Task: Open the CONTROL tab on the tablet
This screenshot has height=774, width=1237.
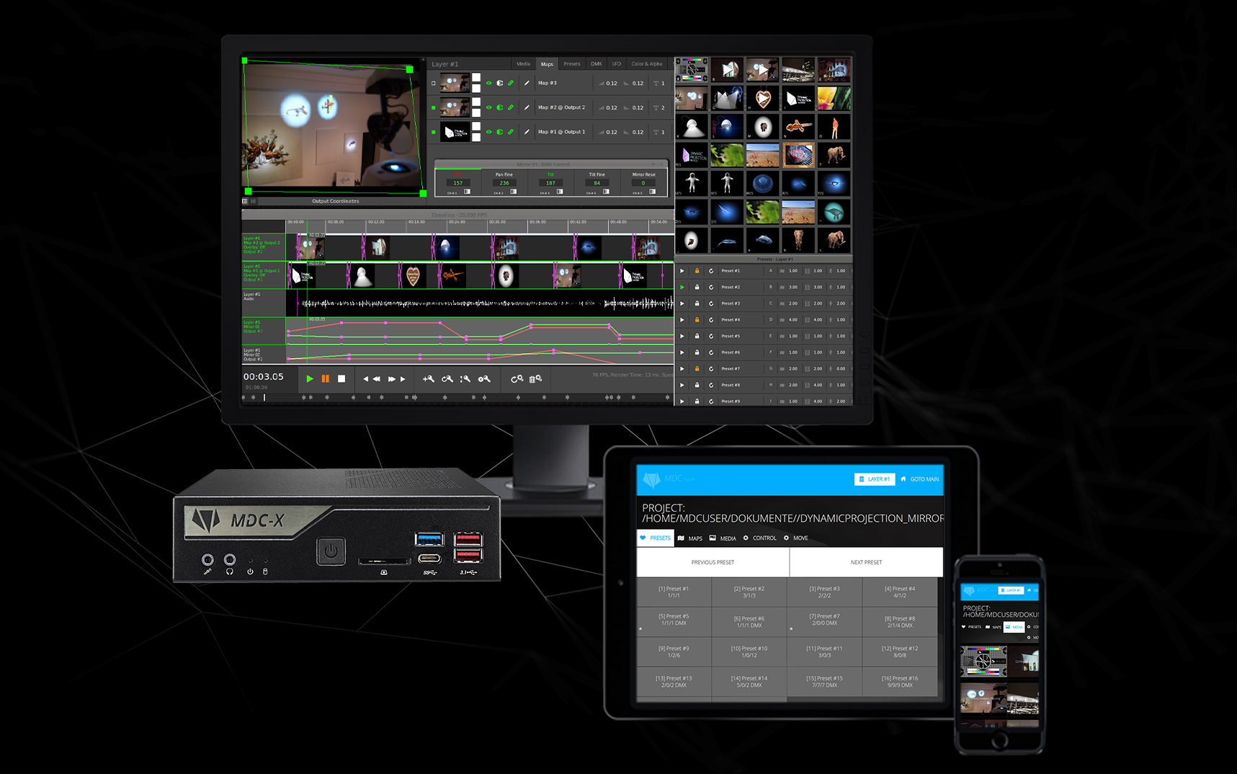Action: 760,538
